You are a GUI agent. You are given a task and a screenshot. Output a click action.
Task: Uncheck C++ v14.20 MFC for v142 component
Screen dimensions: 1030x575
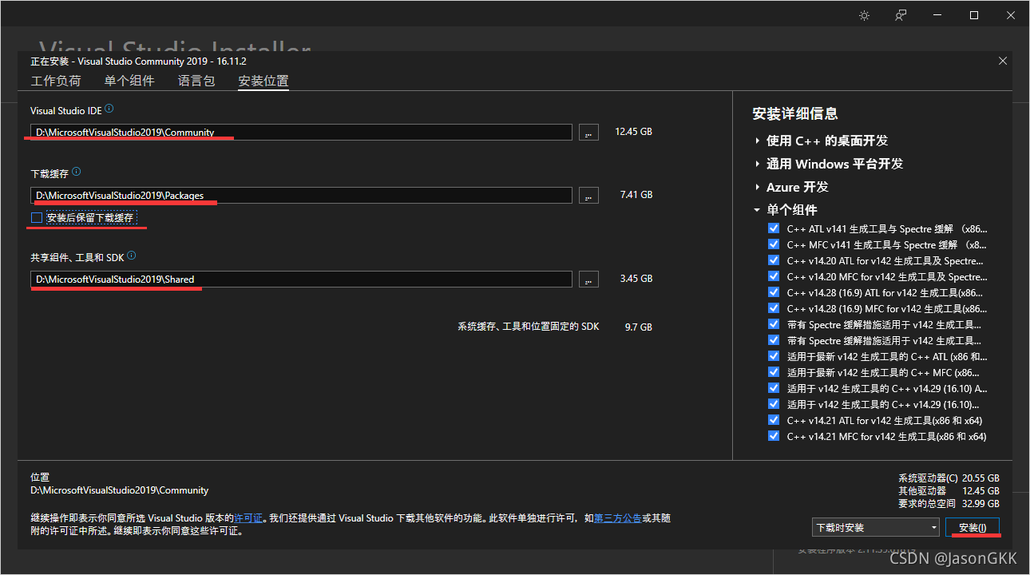[x=773, y=276]
